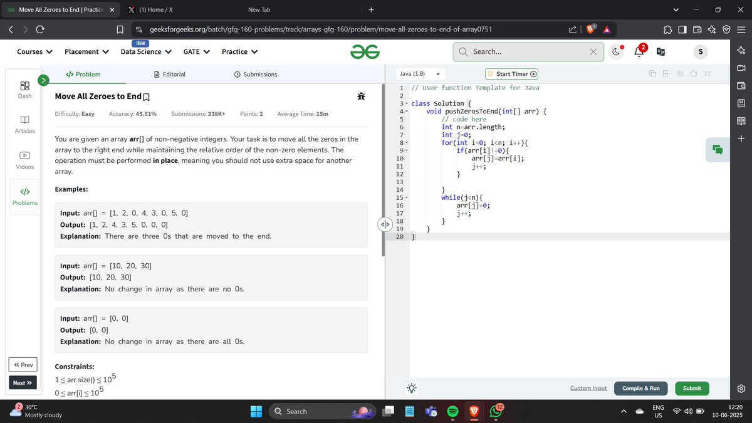
Task: Submit the solution
Action: click(692, 389)
